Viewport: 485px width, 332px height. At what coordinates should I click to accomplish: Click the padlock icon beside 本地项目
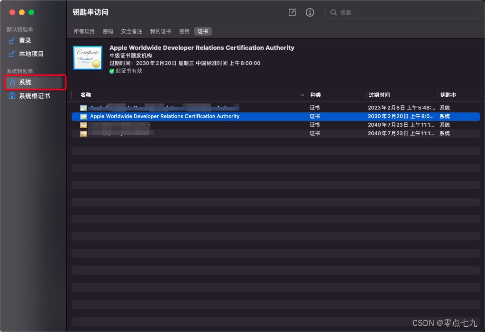click(x=12, y=54)
